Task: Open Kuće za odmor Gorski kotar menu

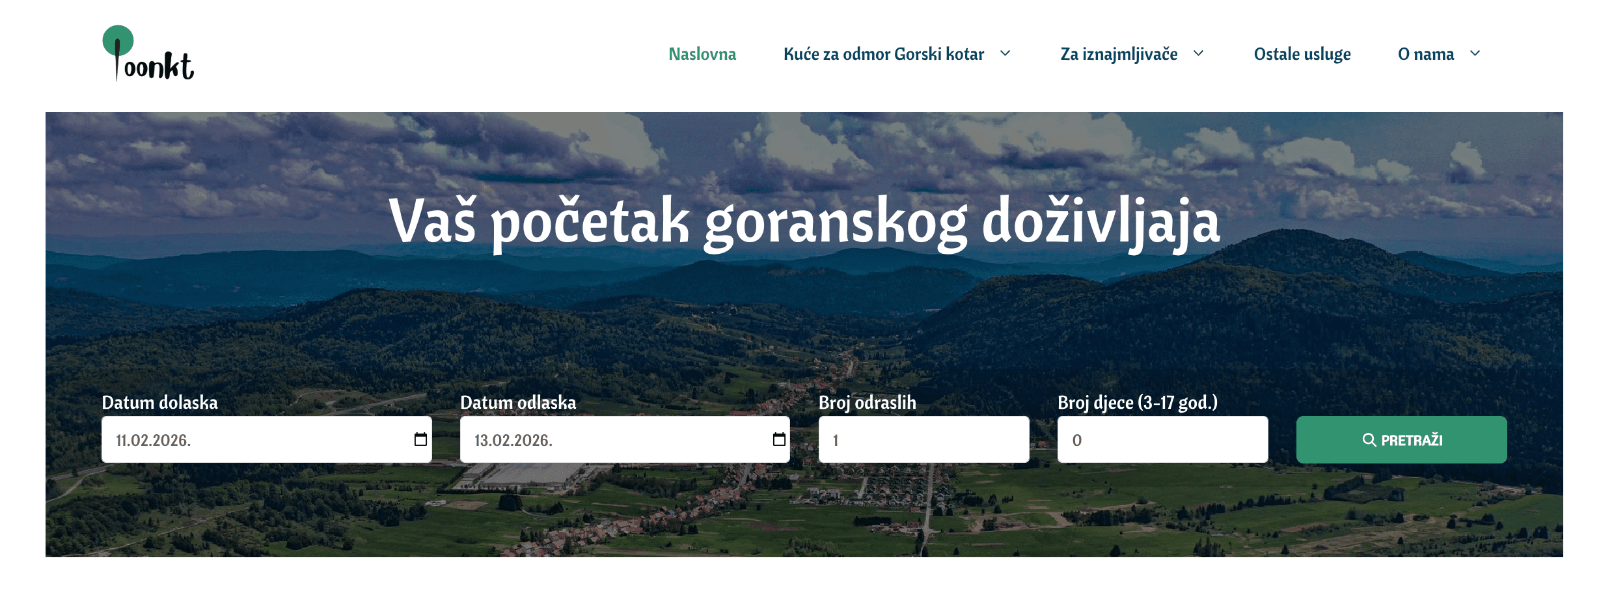Action: 883,54
